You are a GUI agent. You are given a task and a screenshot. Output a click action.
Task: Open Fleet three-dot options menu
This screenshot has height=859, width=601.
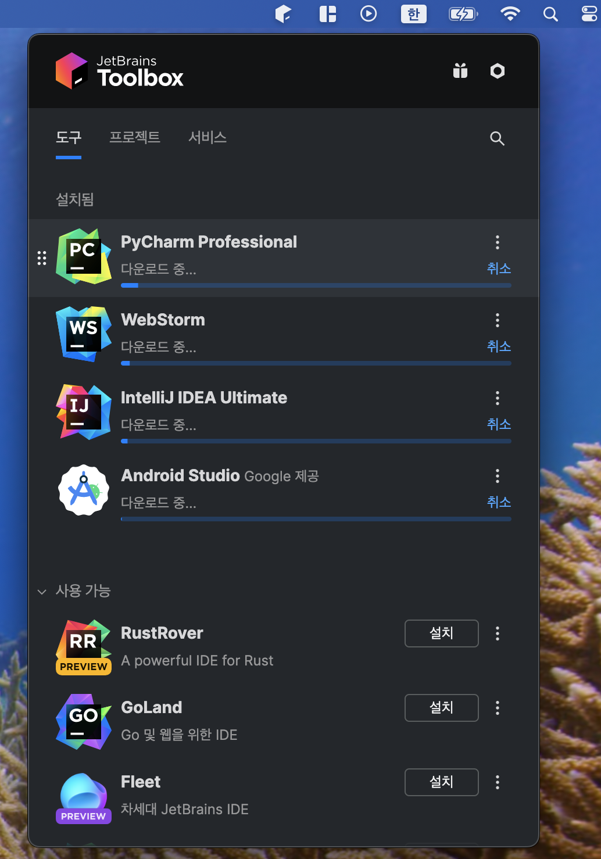coord(498,782)
